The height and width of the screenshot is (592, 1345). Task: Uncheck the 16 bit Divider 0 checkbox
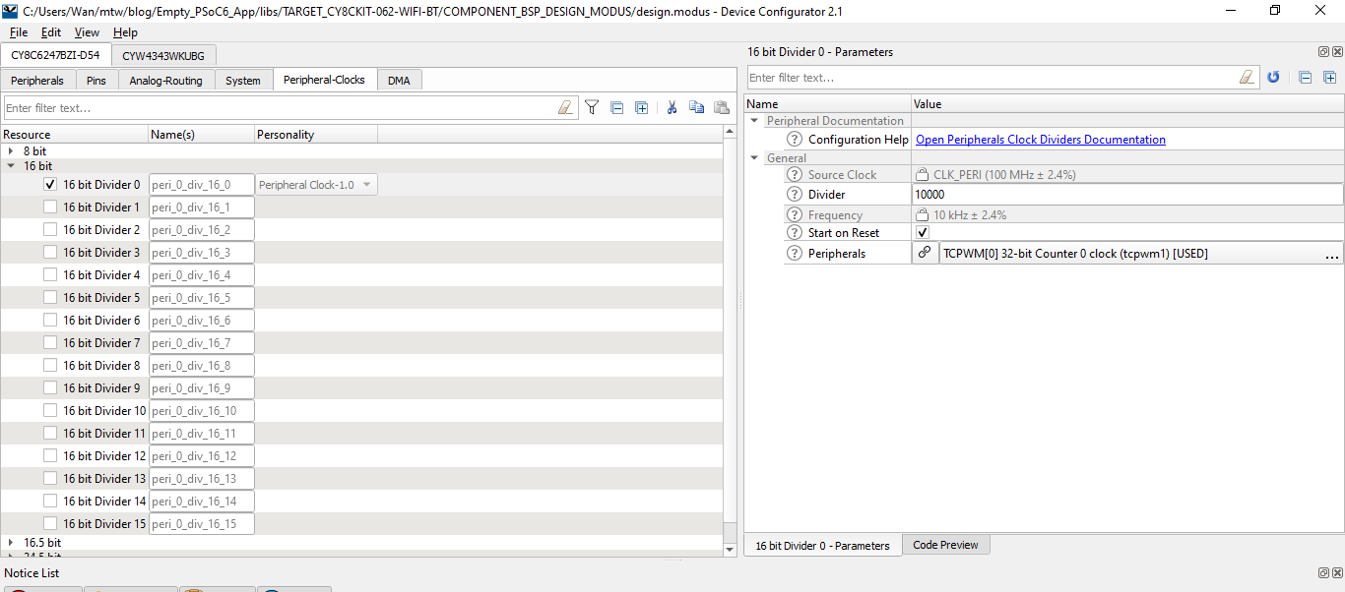50,185
